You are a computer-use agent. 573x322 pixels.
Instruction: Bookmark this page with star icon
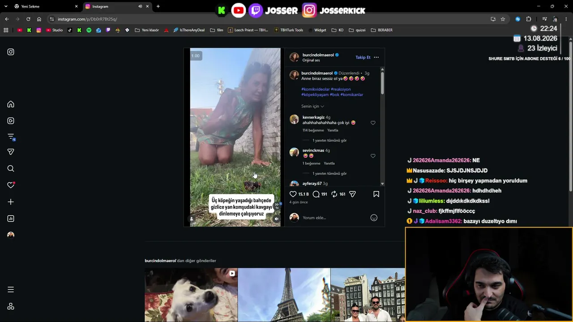(503, 19)
